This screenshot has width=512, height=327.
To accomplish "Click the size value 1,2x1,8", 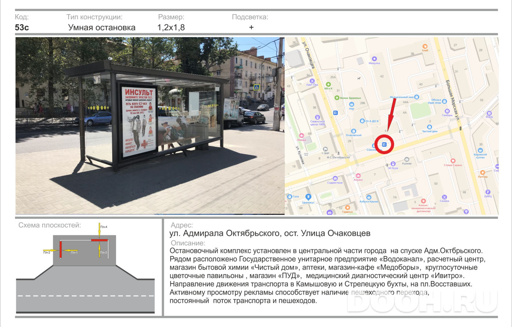I will click(171, 28).
